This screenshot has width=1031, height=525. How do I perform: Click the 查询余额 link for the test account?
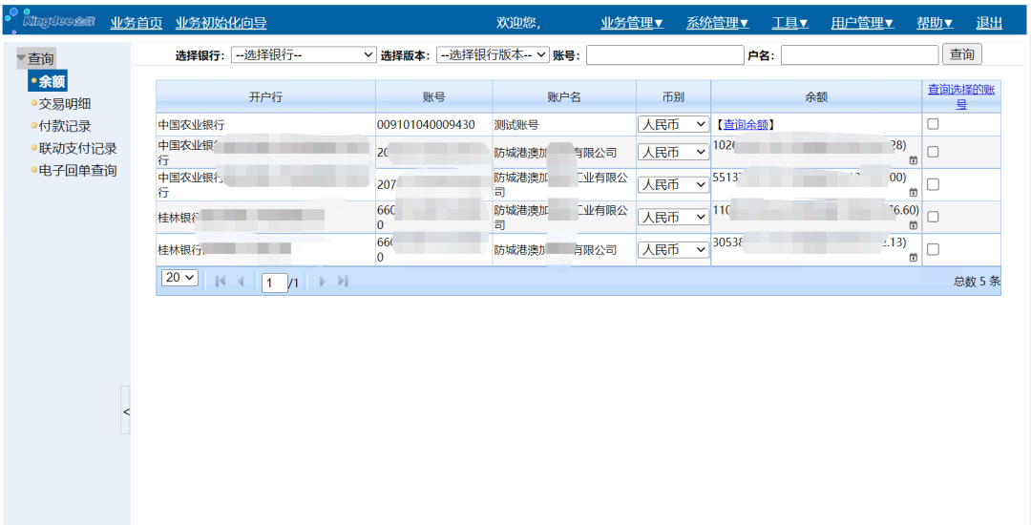[x=746, y=124]
